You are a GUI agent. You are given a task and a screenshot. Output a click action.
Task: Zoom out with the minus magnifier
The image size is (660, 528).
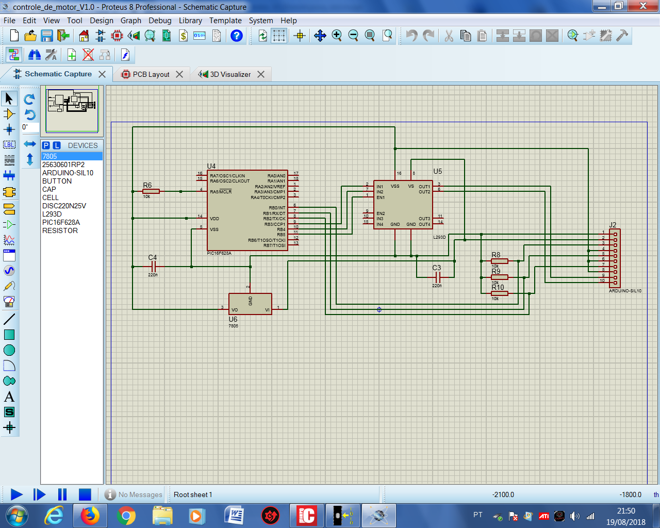[x=353, y=36]
